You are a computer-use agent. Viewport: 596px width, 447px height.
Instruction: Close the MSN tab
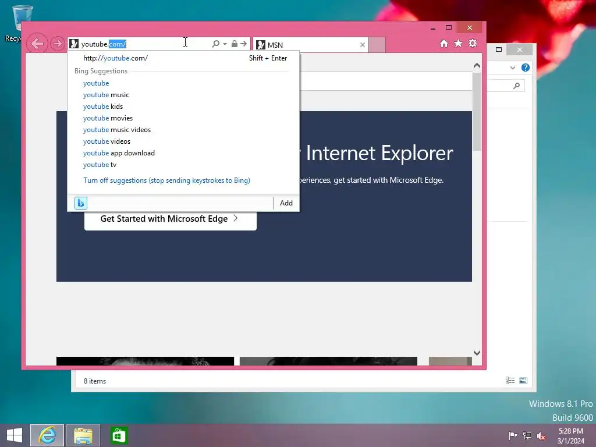point(362,45)
